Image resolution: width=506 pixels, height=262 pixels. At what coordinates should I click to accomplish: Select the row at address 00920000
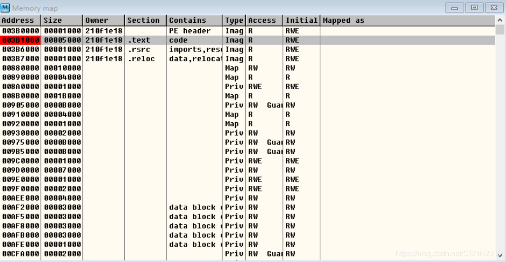[248, 124]
